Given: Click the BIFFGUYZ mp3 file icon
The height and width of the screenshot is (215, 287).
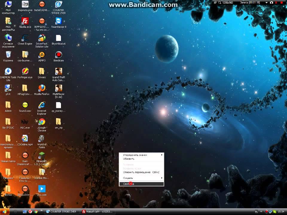Looking at the screenshot, I should 42,24.
